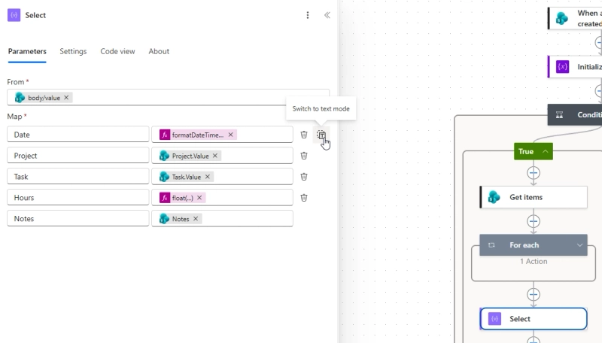The image size is (602, 343).
Task: Remove the Task.Value token
Action: 208,177
